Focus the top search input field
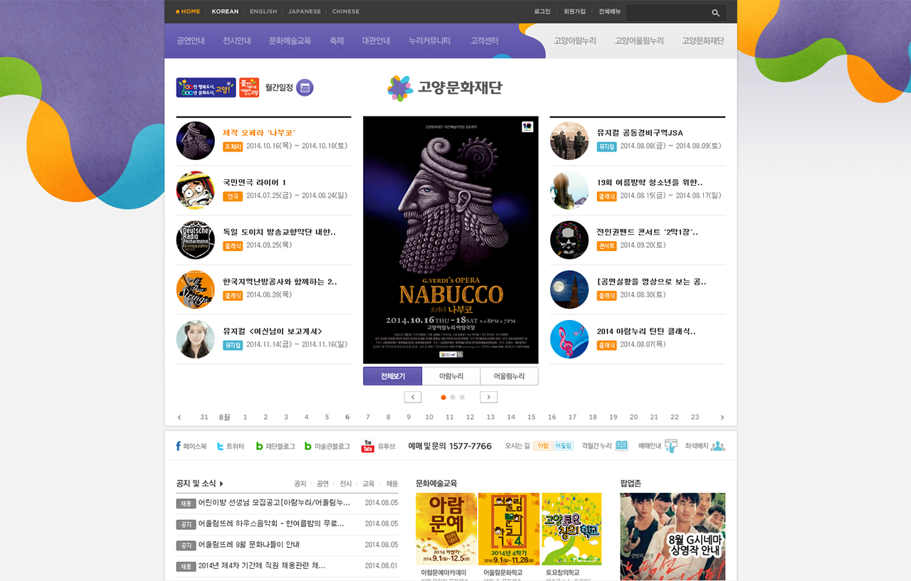911x581 pixels. point(668,13)
